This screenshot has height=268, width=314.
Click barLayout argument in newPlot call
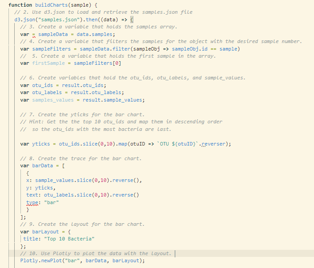(125, 260)
